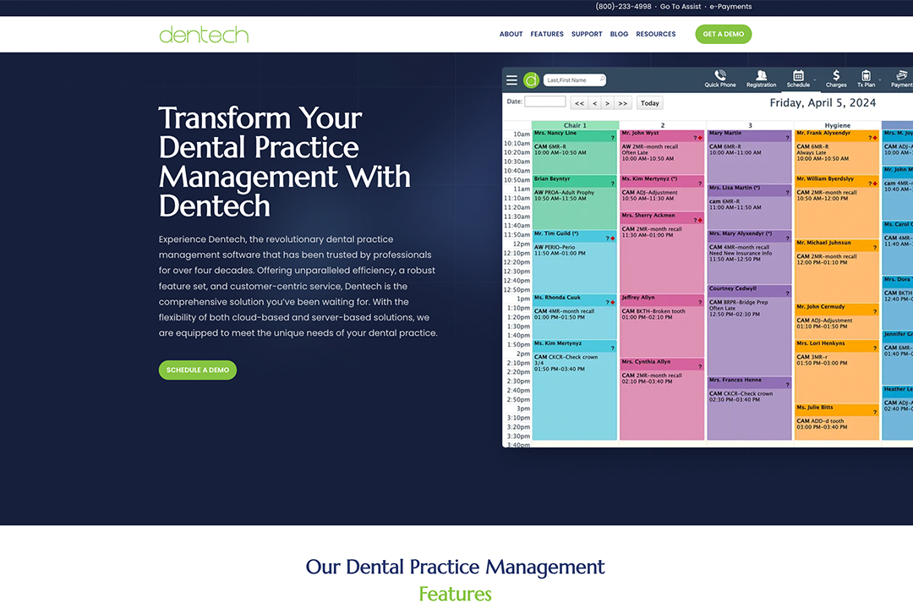Select the chair 3 column header

pos(750,125)
